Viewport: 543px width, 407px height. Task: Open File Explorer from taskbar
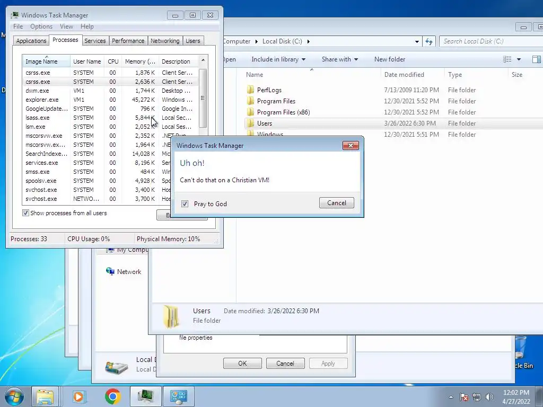click(x=45, y=396)
